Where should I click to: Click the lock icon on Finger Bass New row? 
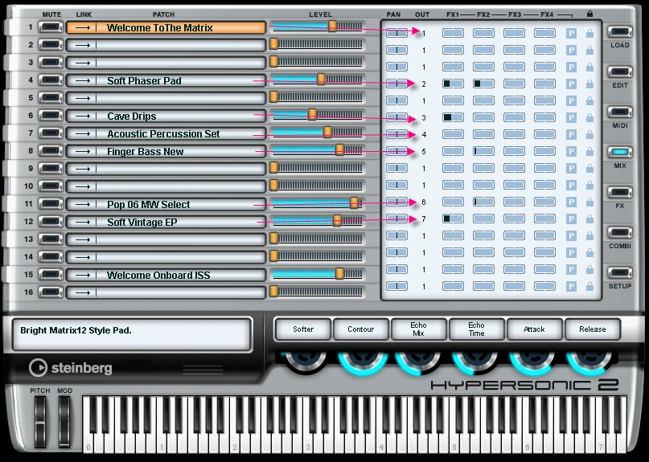pyautogui.click(x=589, y=151)
